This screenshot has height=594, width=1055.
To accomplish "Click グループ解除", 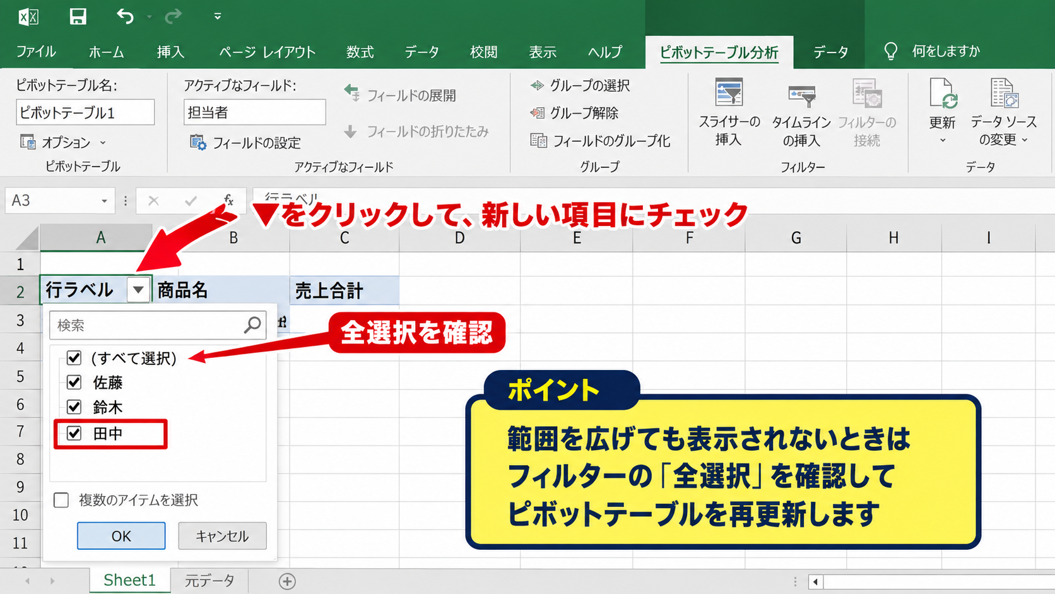I will click(574, 113).
